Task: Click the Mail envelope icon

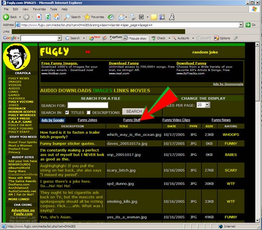Action: [x=121, y=17]
